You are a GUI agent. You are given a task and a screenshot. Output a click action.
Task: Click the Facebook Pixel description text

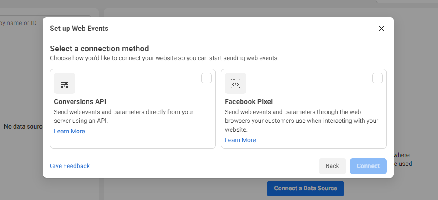coord(302,121)
